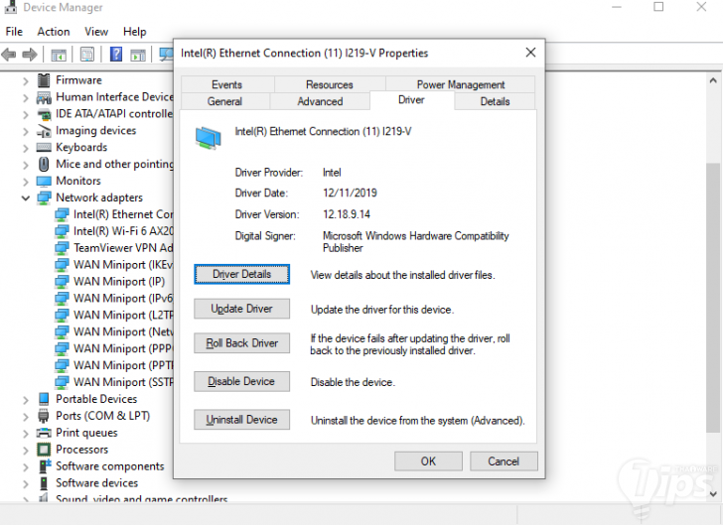Select WAN Miniport (IP) adapter
Screen dimensions: 723x525
118,282
